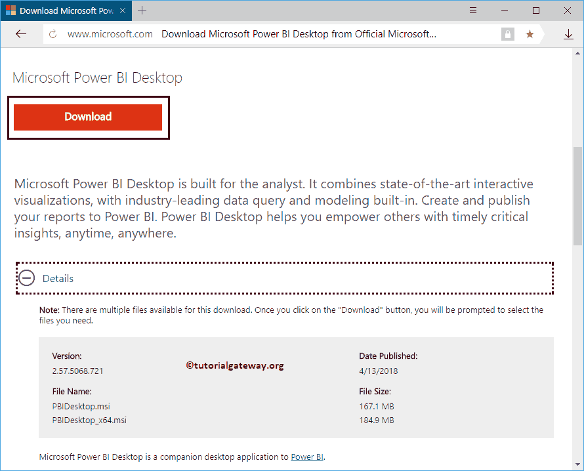Select the www.microsoft.com text in the address bar

[x=110, y=33]
